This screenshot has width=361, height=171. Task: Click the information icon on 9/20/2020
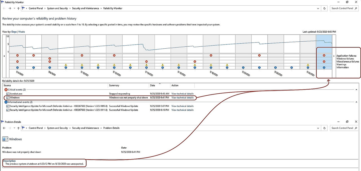(x=243, y=67)
